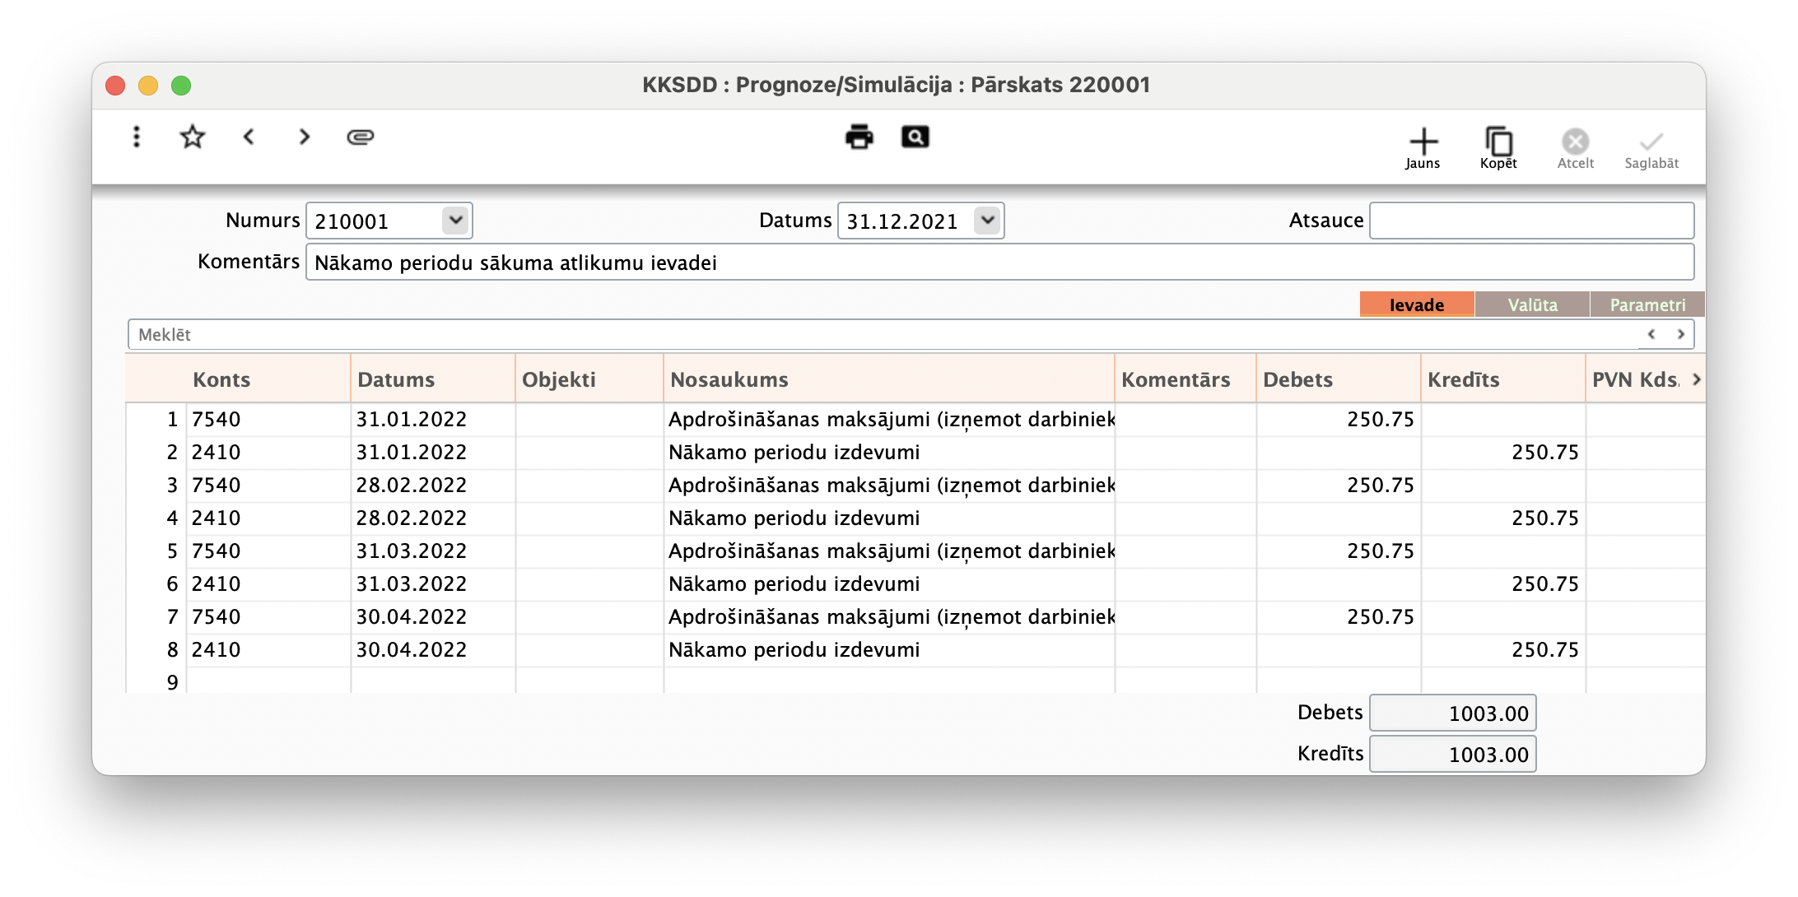
Task: Go to next record with right arrow
Action: (303, 137)
